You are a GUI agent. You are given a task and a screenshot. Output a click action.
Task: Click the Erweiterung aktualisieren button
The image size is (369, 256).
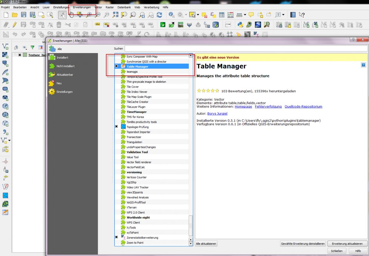click(347, 244)
